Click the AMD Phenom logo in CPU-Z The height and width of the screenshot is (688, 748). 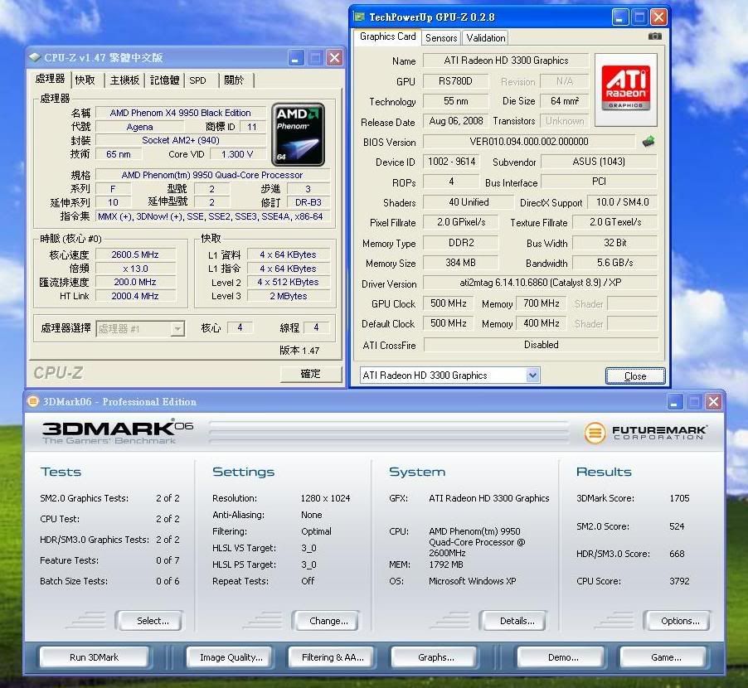click(x=299, y=134)
